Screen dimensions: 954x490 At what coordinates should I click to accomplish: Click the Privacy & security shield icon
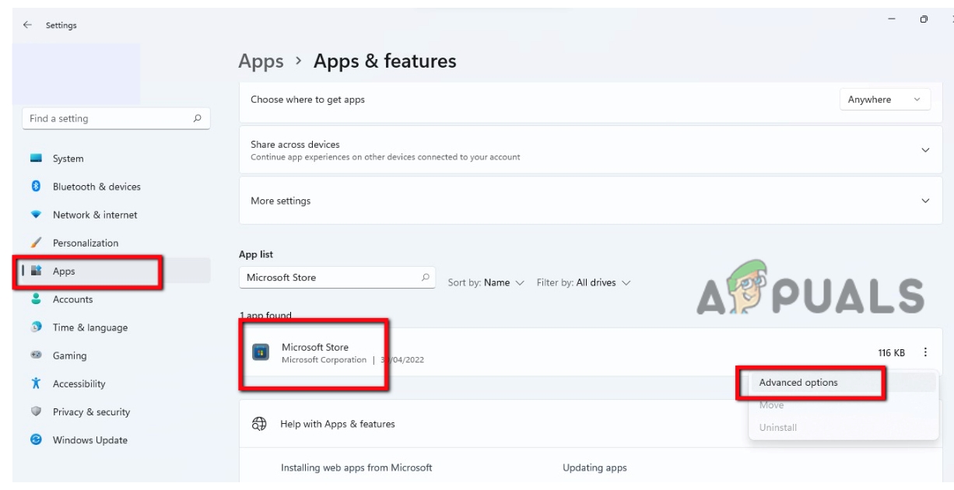36,411
